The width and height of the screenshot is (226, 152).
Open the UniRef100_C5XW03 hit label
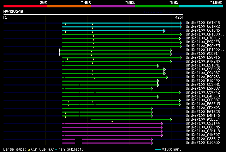point(203,108)
